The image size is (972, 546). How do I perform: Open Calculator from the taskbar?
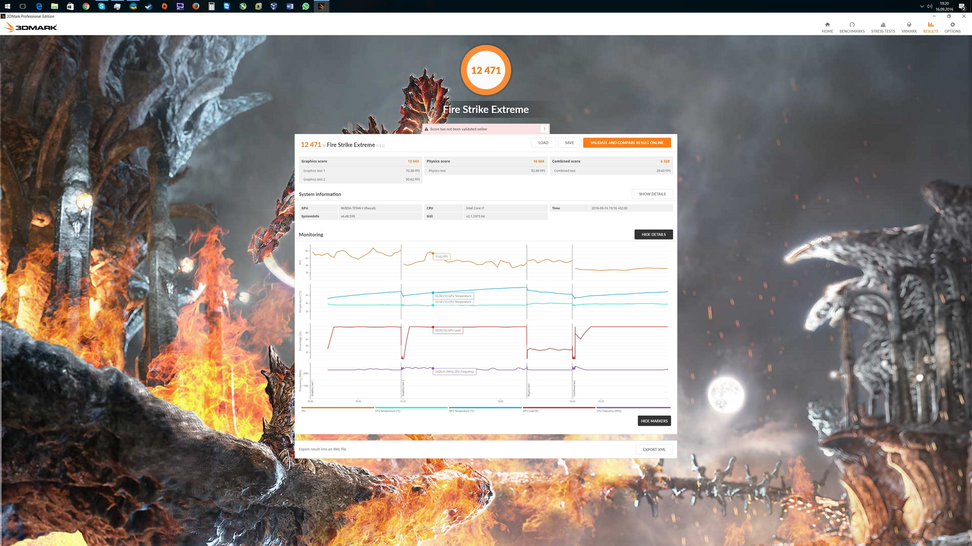pyautogui.click(x=212, y=6)
